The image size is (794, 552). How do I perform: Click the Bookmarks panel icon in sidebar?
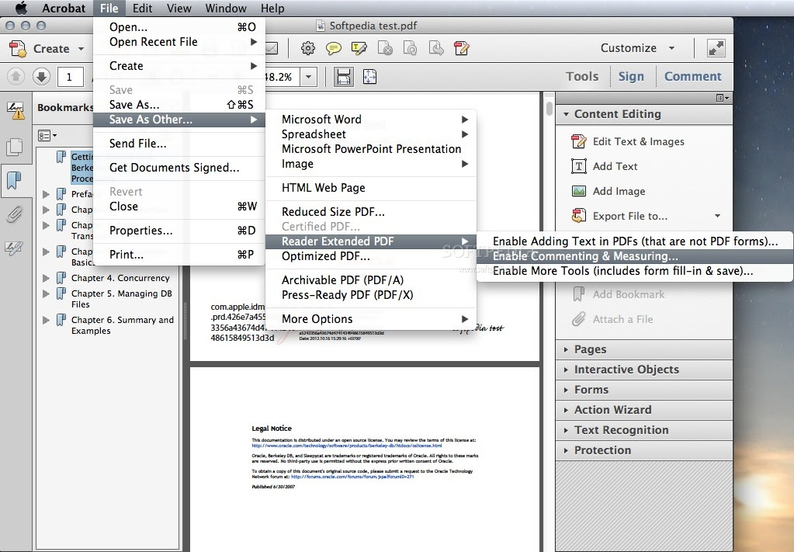(15, 179)
